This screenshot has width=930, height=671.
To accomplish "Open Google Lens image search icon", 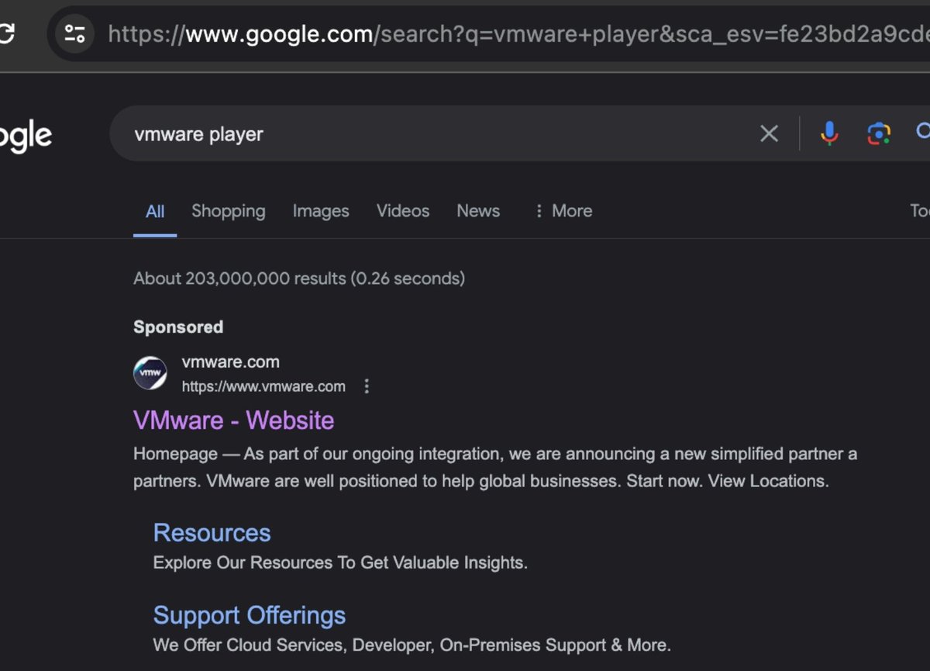I will pyautogui.click(x=878, y=133).
